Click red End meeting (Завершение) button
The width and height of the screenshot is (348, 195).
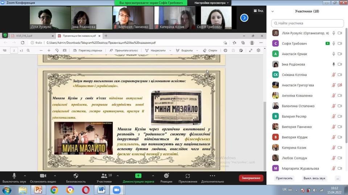pyautogui.click(x=251, y=178)
